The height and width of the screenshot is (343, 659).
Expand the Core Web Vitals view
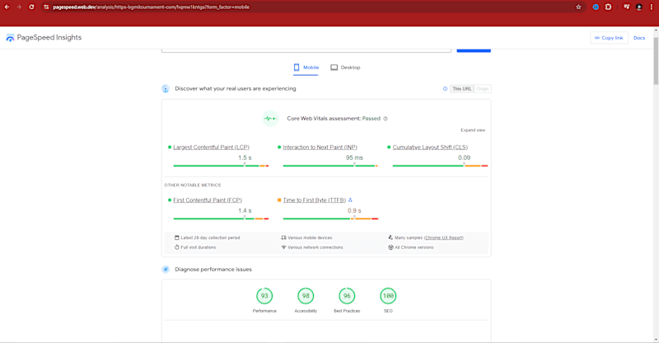(x=473, y=130)
